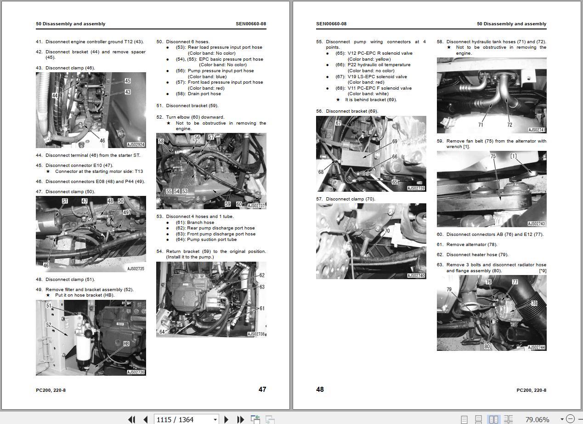
Task: Click step 'Turn elbow (60) downward'
Action: coord(195,117)
